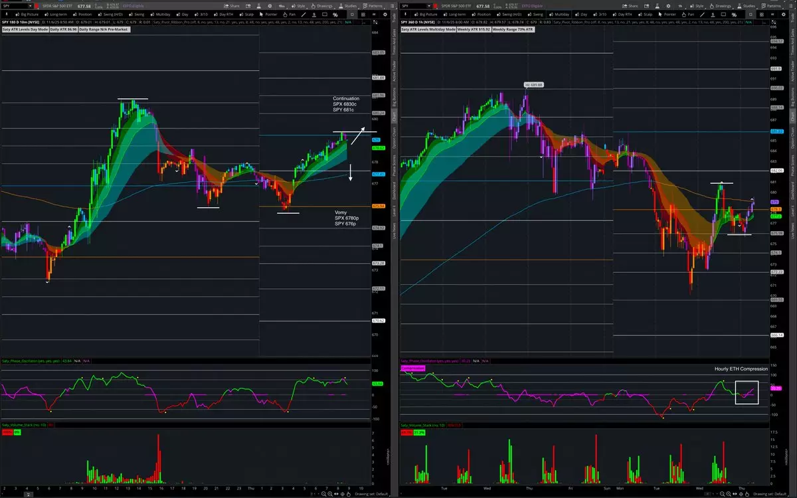This screenshot has height=498, width=797.
Task: Click the rectangle drawing tool in right chart
Action: coord(723,13)
